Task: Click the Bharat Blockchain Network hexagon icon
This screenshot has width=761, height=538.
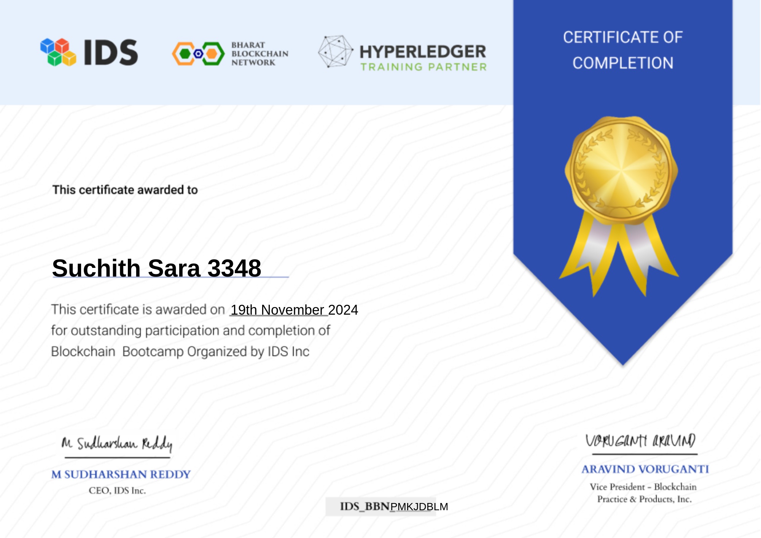Action: tap(198, 54)
